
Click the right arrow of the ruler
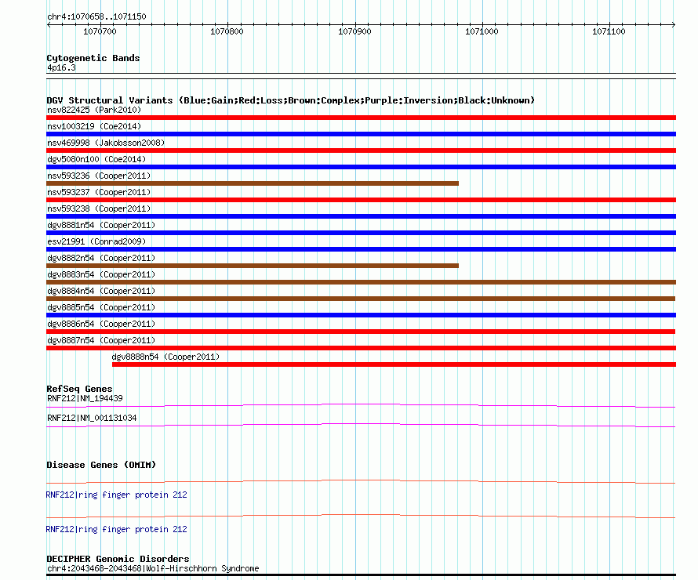point(674,24)
